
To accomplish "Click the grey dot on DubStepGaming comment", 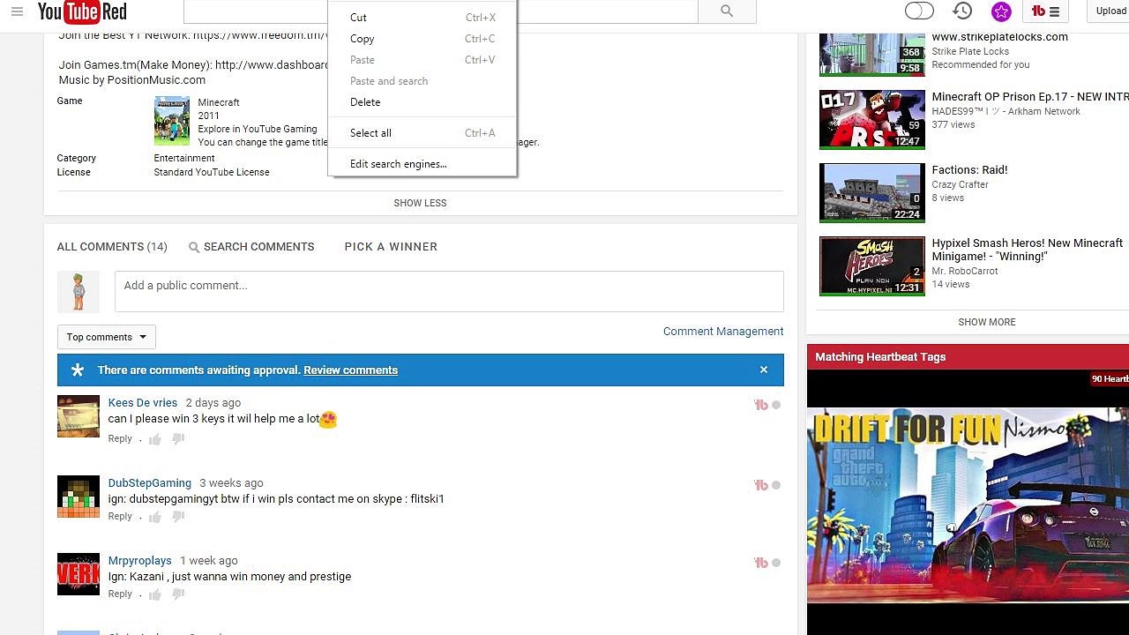I will tap(776, 485).
